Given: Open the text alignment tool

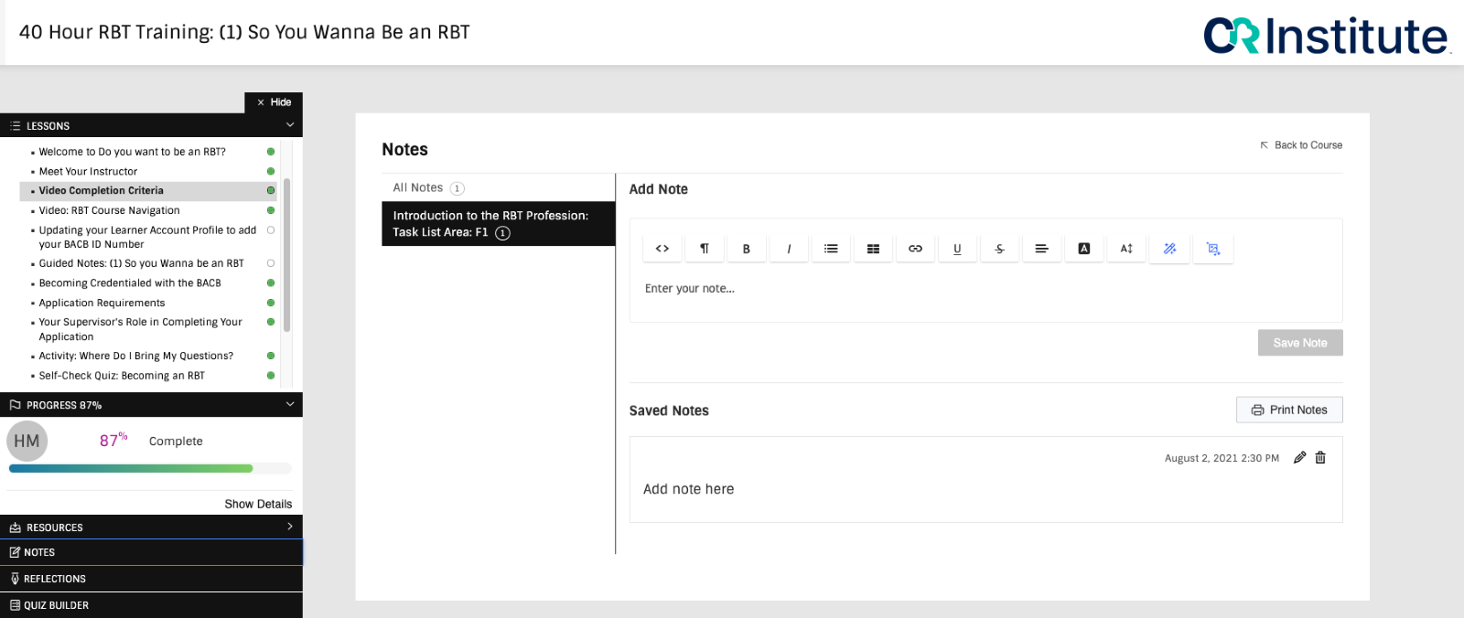Looking at the screenshot, I should [x=1041, y=249].
